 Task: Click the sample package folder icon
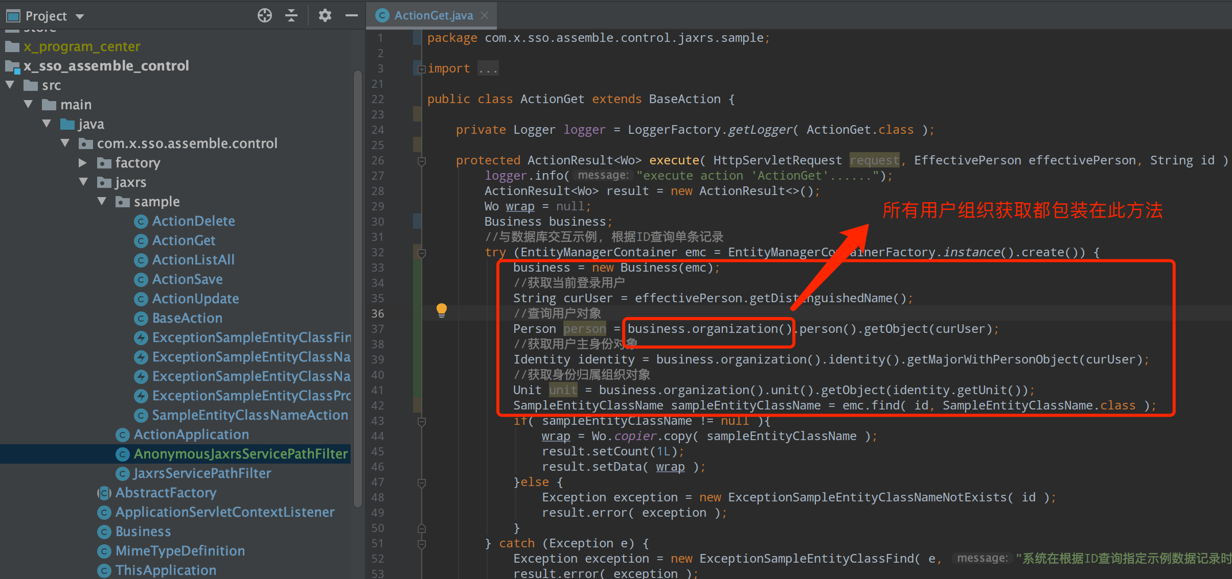(x=123, y=202)
